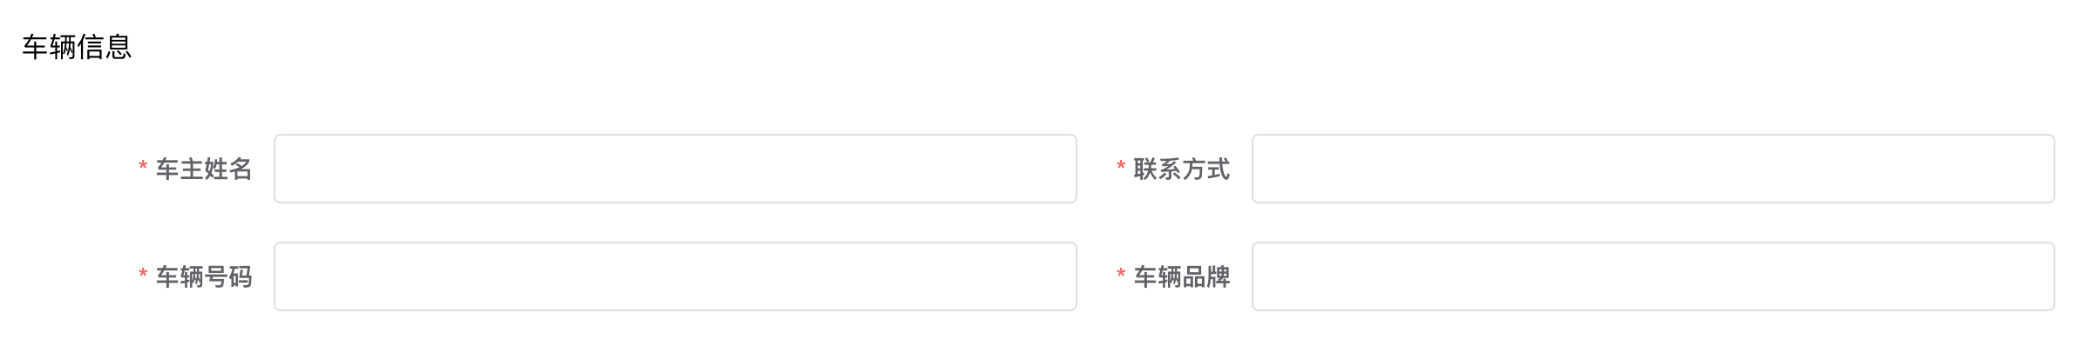Place cursor in vehicle brand box
2078x346 pixels.
(x=1654, y=276)
